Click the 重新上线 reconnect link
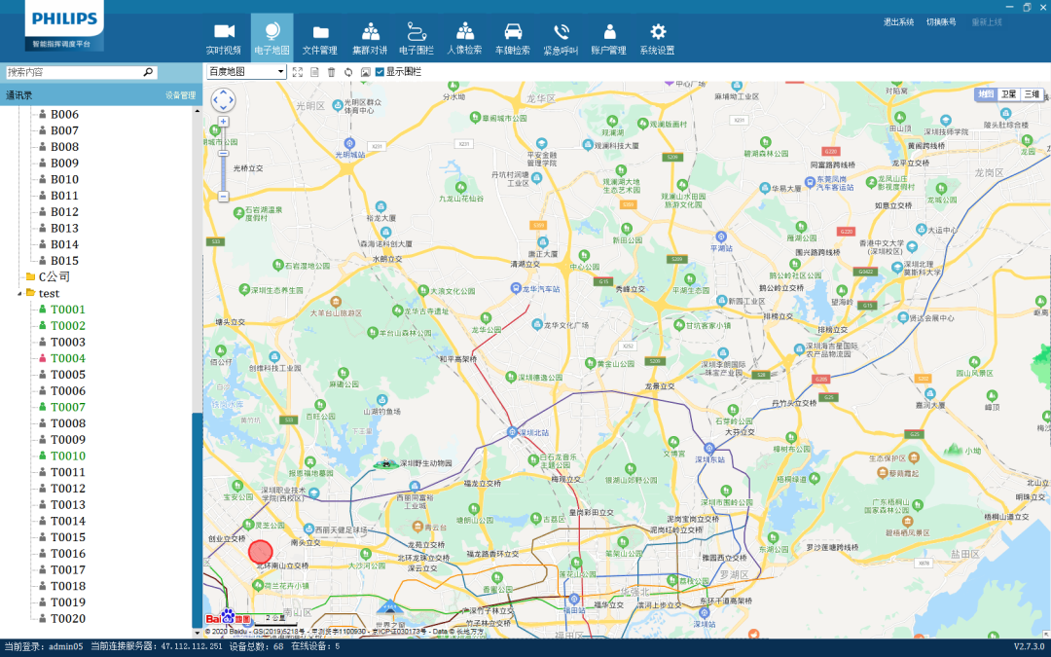 point(987,22)
